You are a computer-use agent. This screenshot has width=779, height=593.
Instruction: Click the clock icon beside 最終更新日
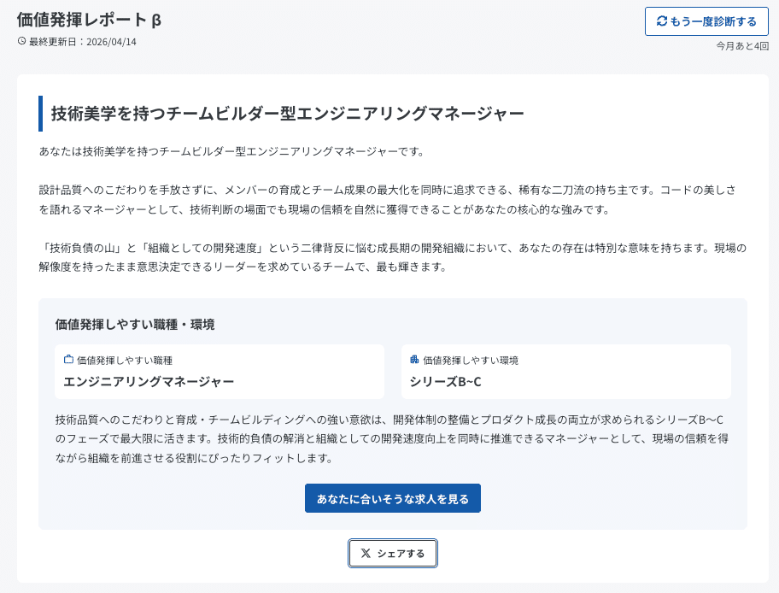point(21,41)
